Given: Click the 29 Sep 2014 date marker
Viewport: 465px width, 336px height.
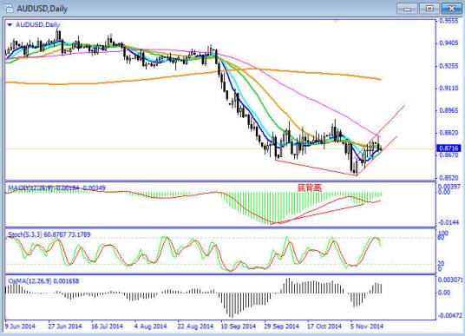Looking at the screenshot, I should click(281, 326).
